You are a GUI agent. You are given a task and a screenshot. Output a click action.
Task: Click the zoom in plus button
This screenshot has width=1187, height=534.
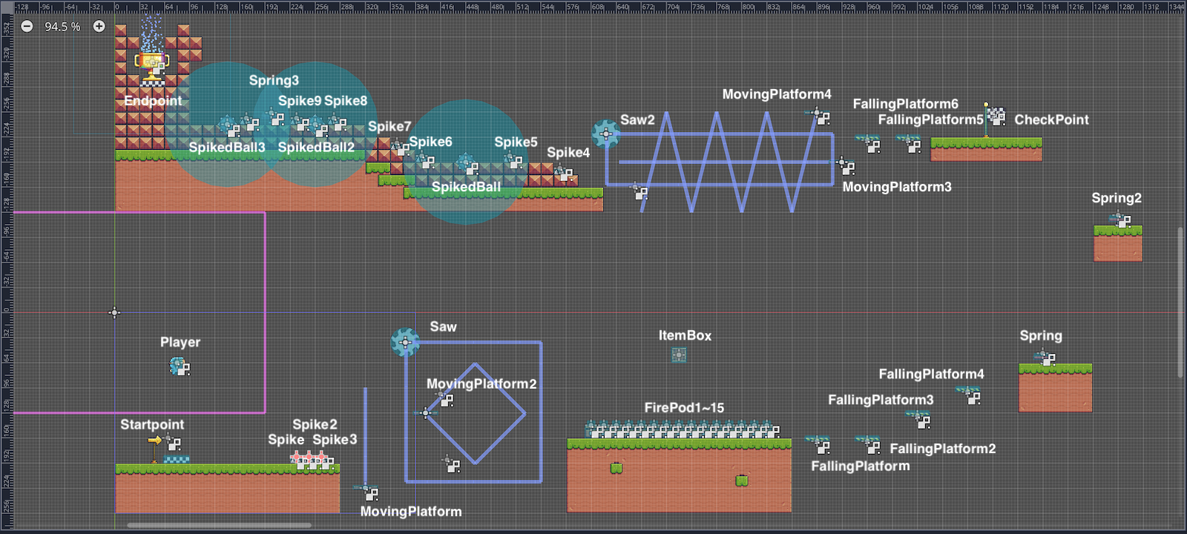coord(99,26)
